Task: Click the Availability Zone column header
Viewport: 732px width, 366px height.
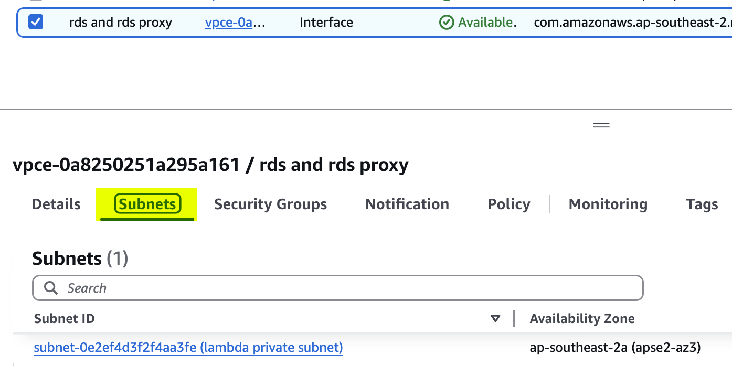Action: (x=582, y=318)
